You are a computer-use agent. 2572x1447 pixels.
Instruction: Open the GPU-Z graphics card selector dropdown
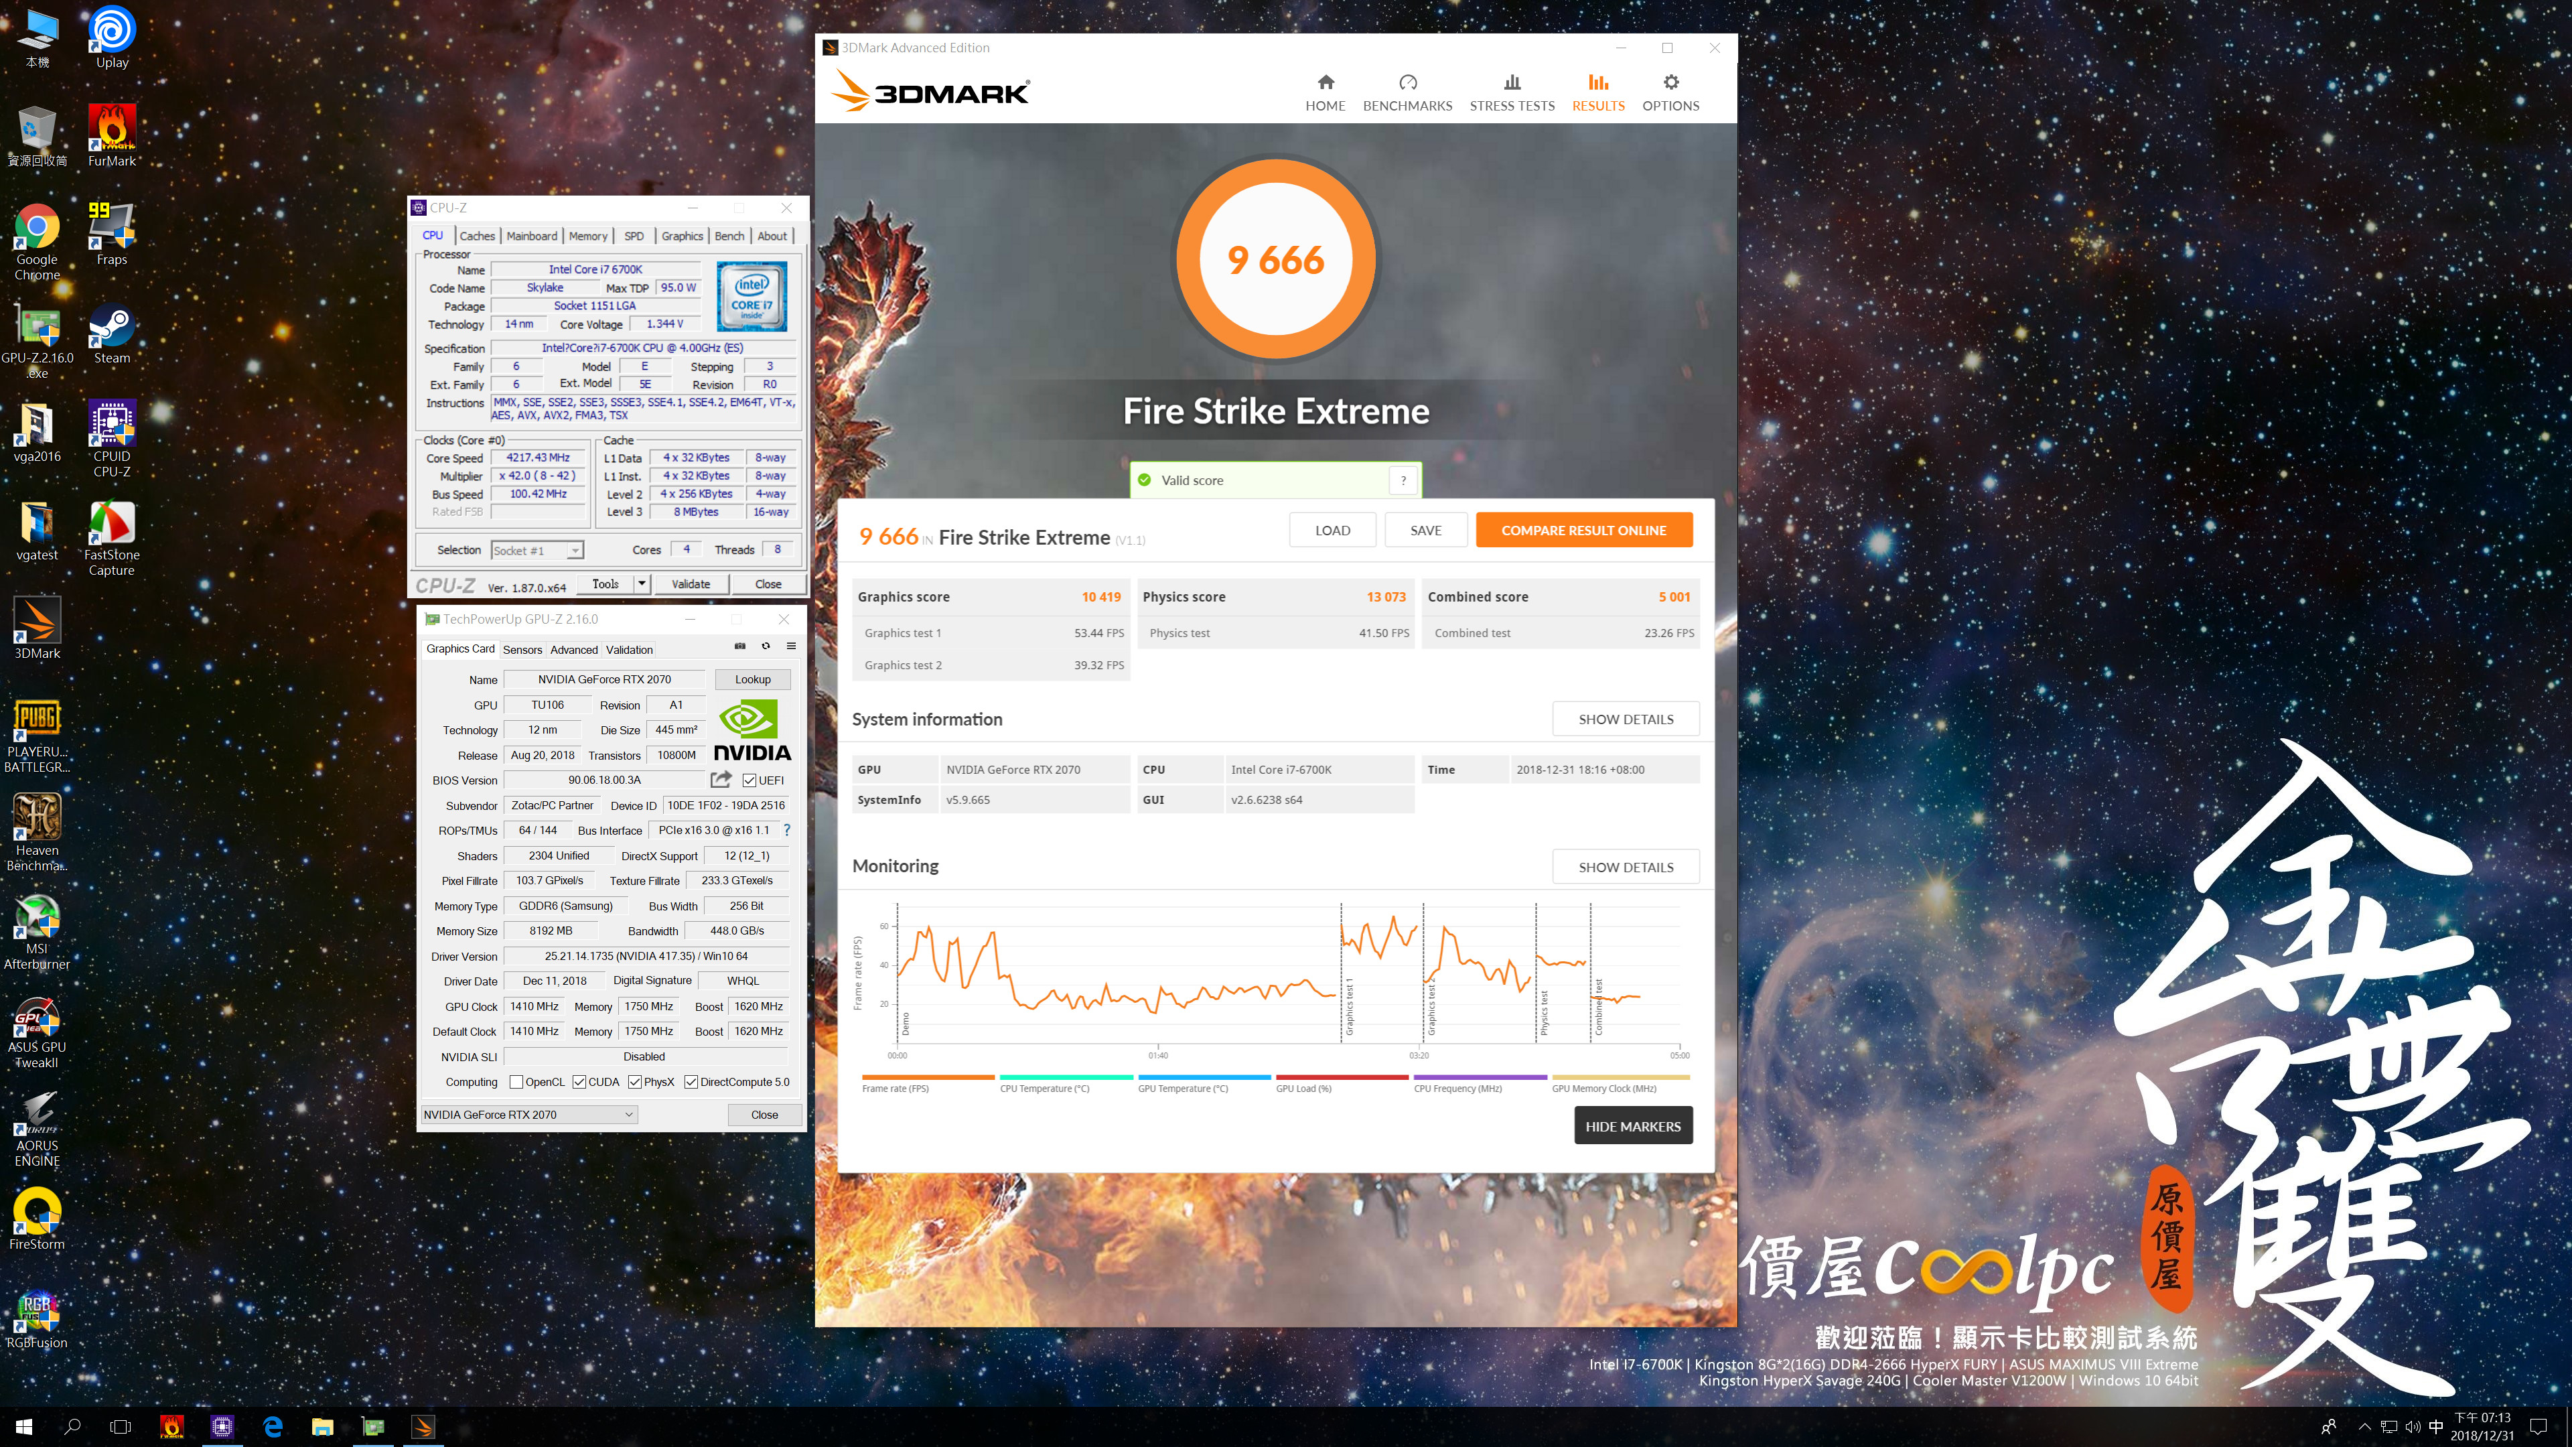pyautogui.click(x=529, y=1115)
